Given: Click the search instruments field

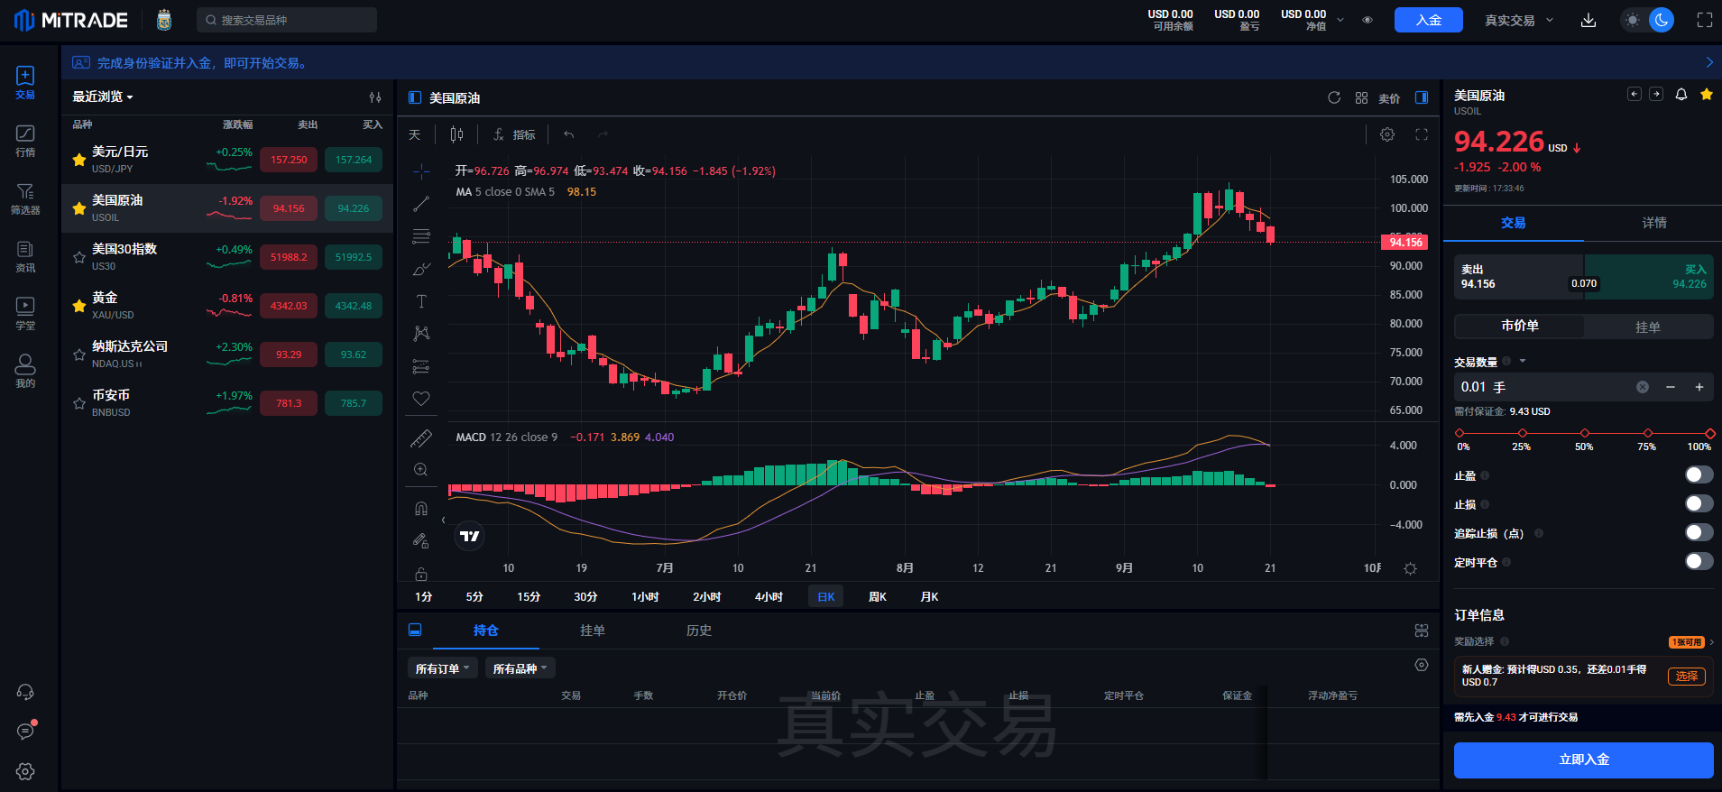Looking at the screenshot, I should (287, 20).
